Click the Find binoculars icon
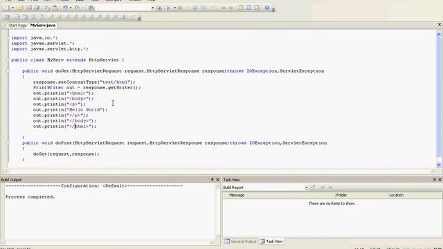 pyautogui.click(x=91, y=8)
